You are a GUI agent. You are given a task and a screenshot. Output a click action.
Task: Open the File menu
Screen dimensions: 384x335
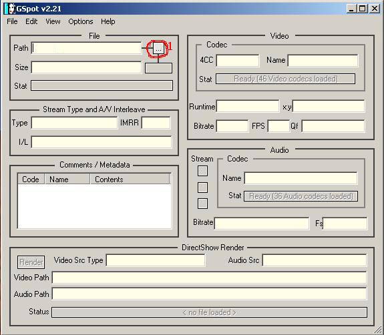coord(12,21)
